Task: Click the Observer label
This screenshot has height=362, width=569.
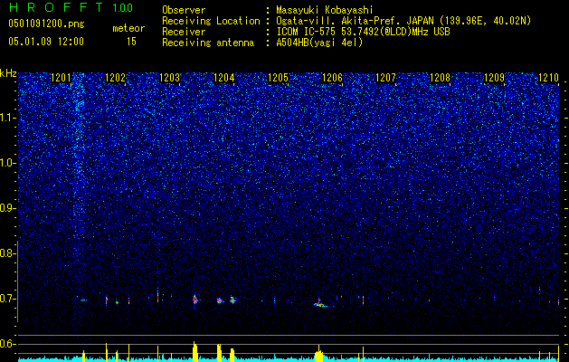Action: 184,10
